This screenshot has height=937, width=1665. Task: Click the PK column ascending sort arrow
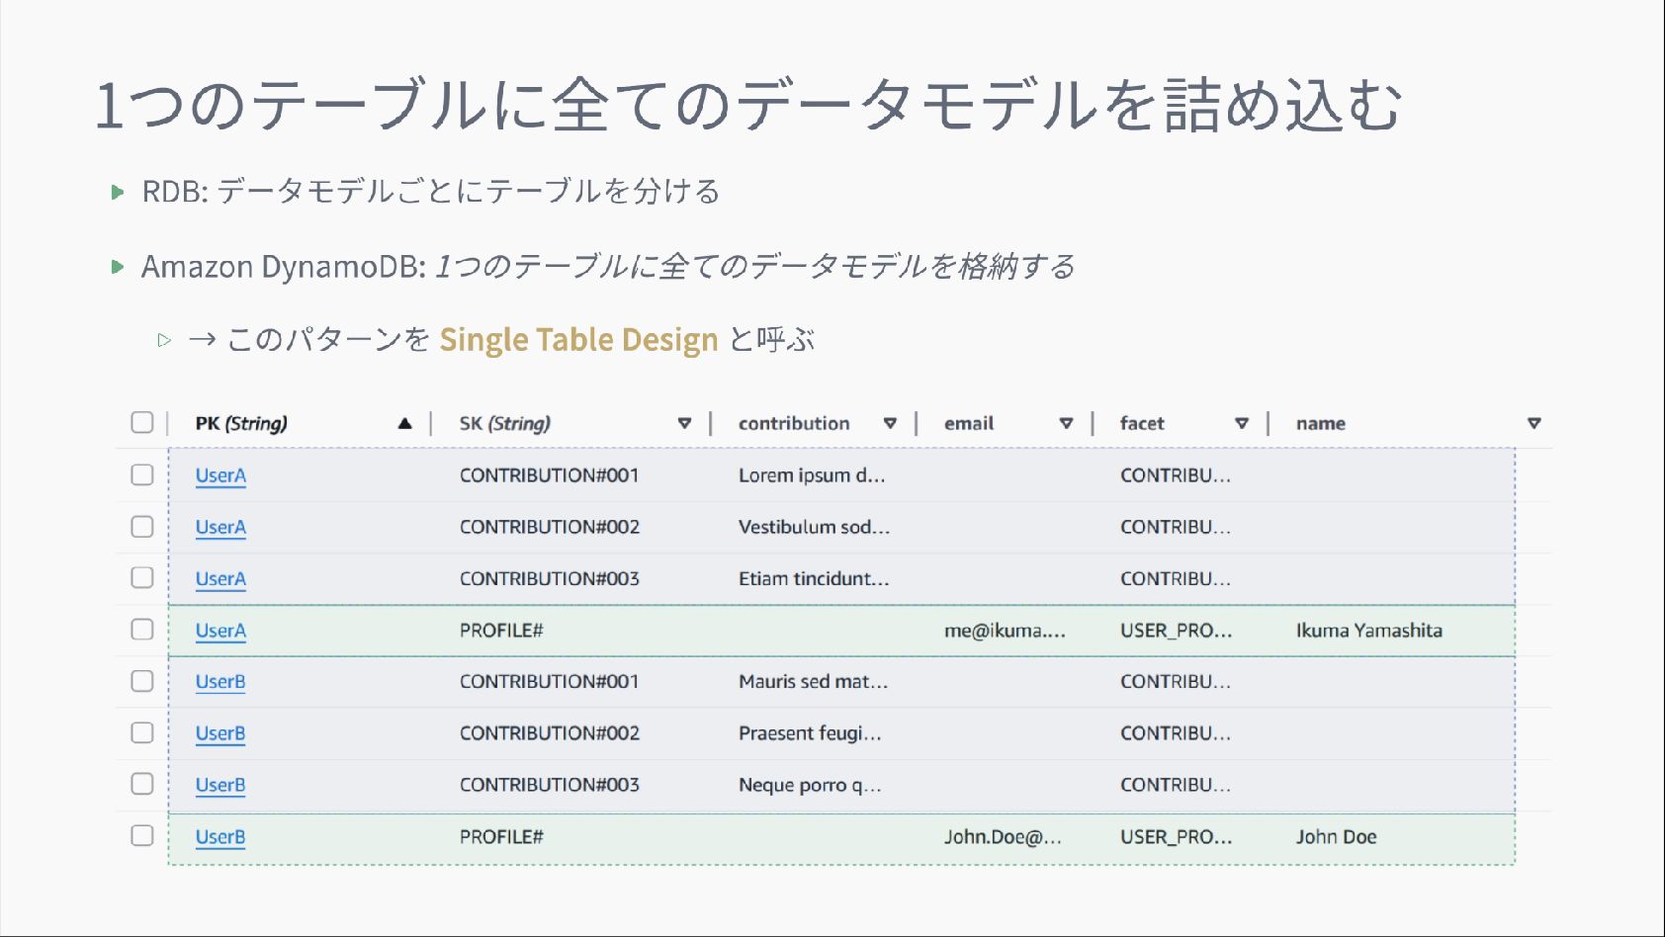[404, 424]
